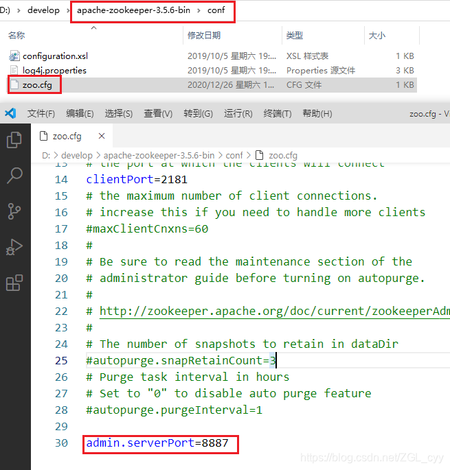Click 2020/12/26 date cell of zoo.cfg
450x470 pixels.
coord(231,85)
